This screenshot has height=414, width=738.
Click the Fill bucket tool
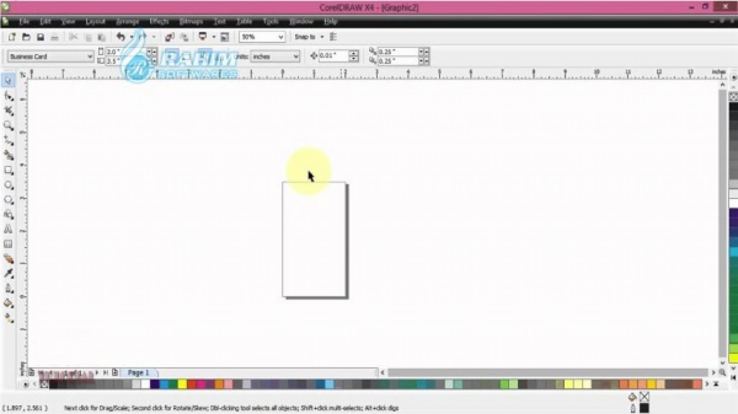(x=8, y=303)
